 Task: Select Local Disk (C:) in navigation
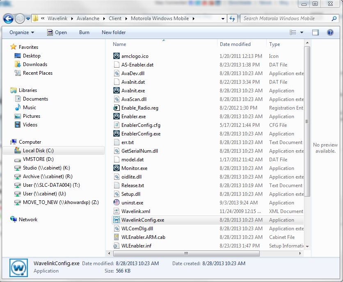(38, 151)
